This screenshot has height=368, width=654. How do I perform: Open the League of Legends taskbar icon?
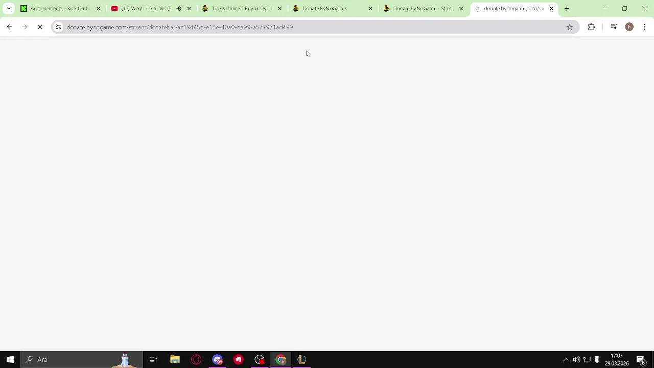(x=302, y=359)
